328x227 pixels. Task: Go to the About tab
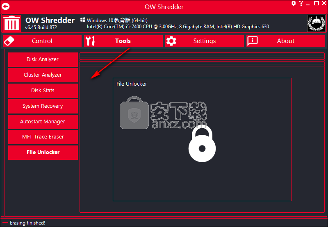point(286,41)
